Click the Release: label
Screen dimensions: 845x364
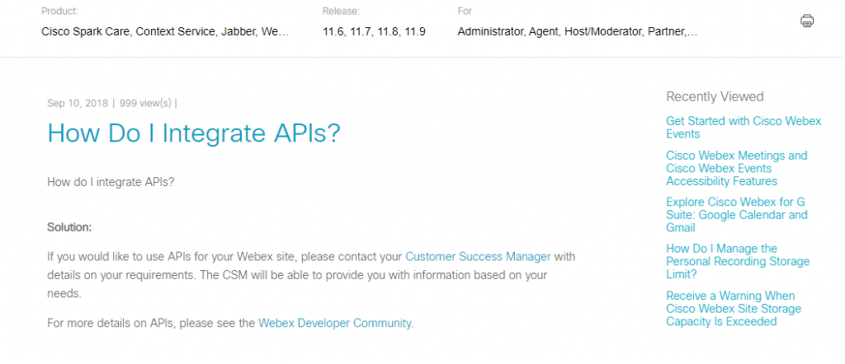[x=341, y=12]
